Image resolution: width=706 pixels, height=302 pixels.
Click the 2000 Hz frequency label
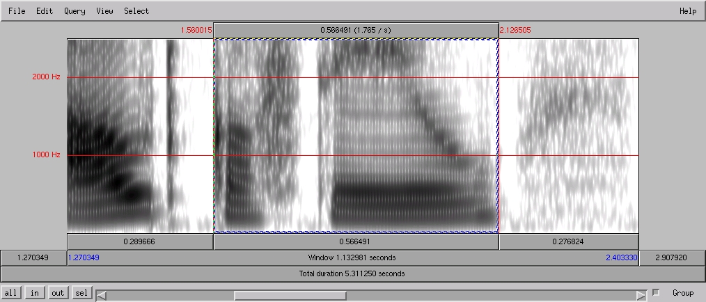(x=46, y=77)
